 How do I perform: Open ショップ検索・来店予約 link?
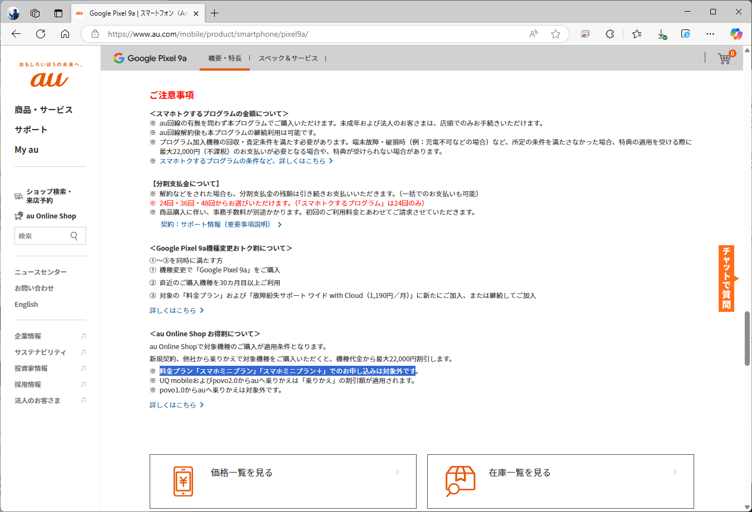coord(43,196)
